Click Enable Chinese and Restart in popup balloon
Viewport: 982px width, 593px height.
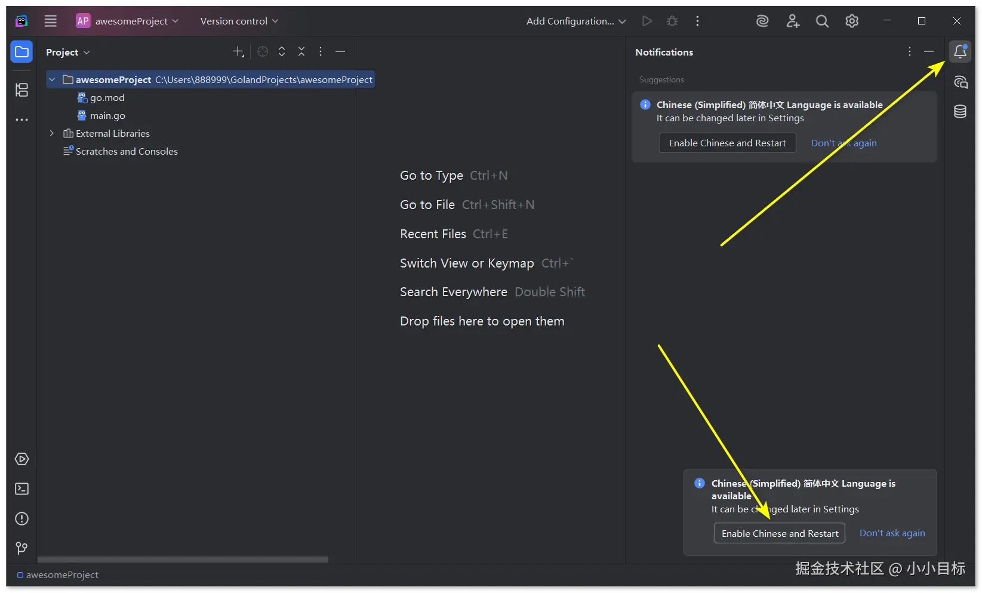tap(780, 533)
